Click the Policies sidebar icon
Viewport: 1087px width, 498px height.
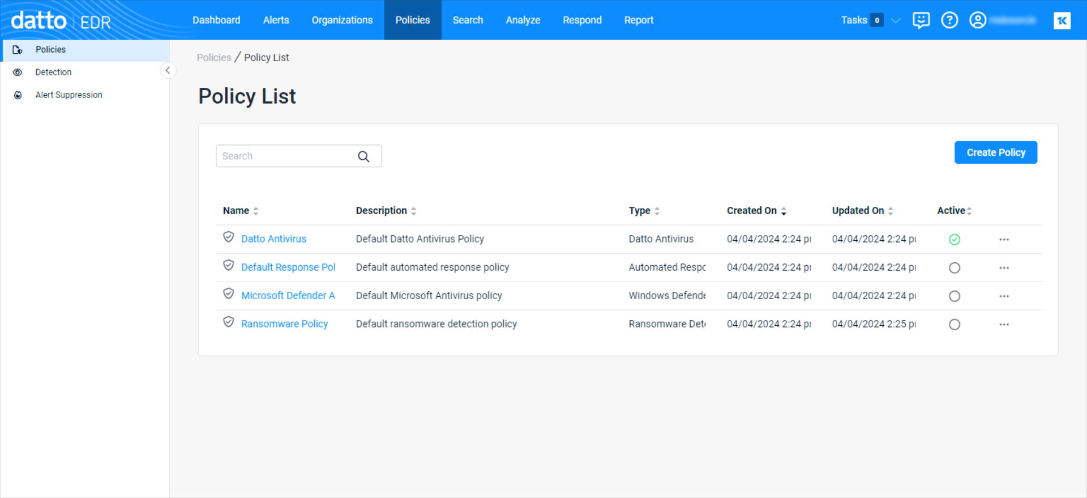pos(18,50)
